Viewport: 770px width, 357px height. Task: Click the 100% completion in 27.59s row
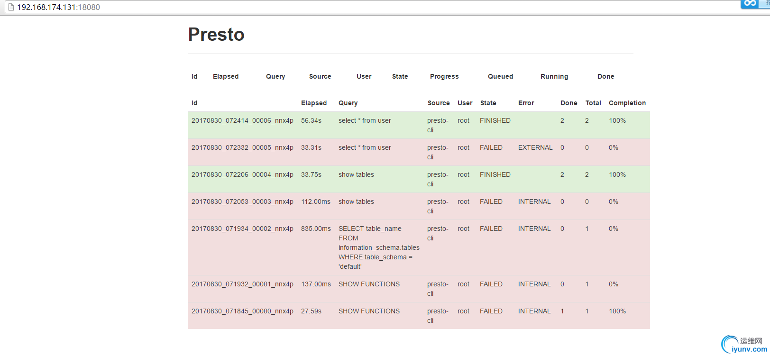(617, 311)
